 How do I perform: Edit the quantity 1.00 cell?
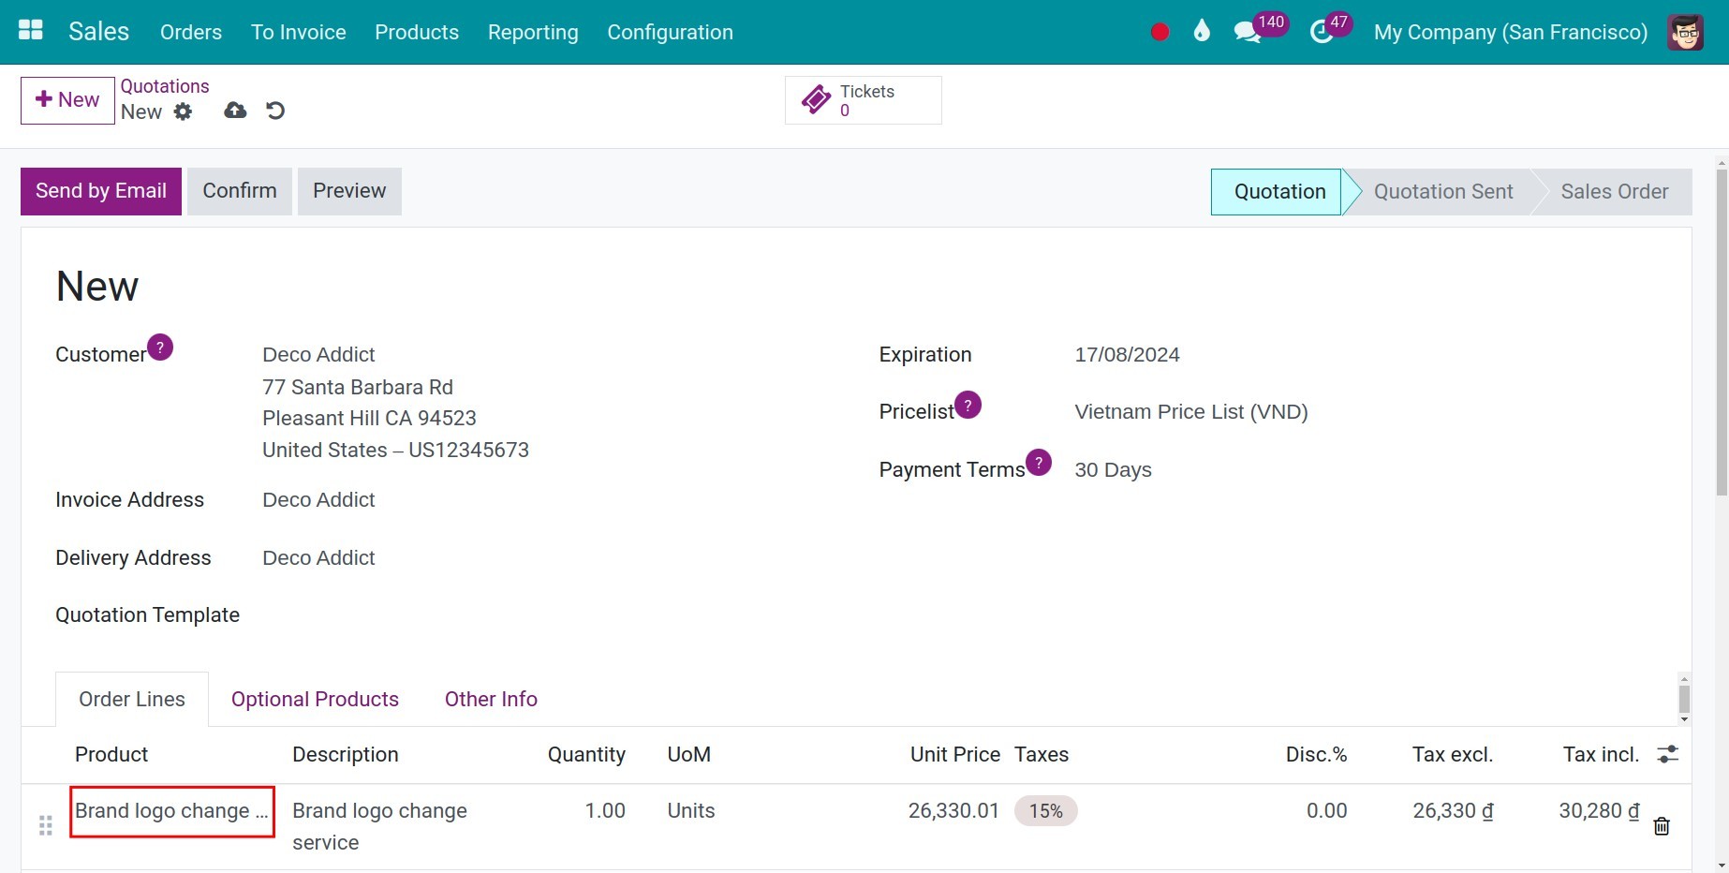pos(605,811)
